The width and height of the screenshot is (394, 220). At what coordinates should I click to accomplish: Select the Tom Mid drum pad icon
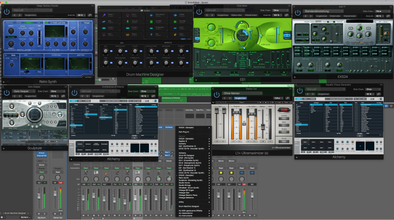coord(151,22)
